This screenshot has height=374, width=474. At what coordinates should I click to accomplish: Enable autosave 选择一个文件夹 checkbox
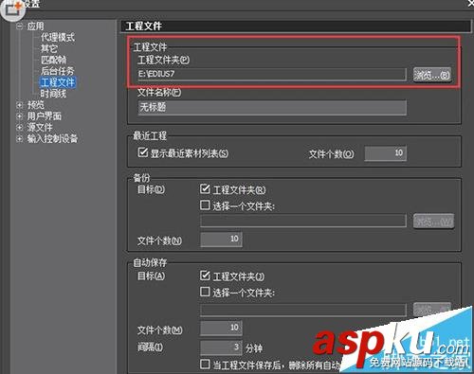pos(205,292)
